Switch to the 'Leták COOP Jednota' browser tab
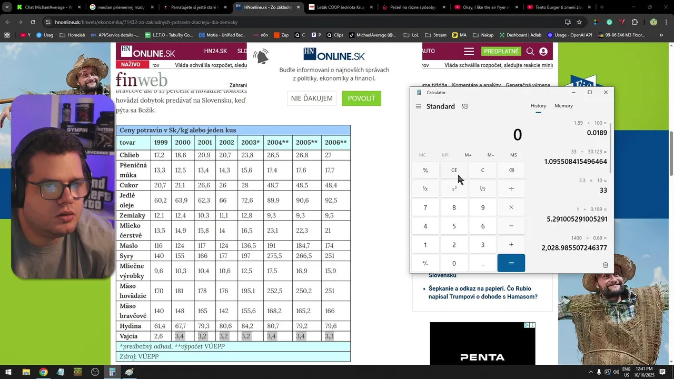Viewport: 674px width, 379px height. [341, 7]
